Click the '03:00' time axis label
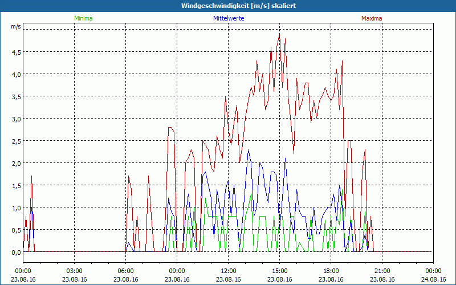The width and height of the screenshot is (456, 285). point(75,271)
